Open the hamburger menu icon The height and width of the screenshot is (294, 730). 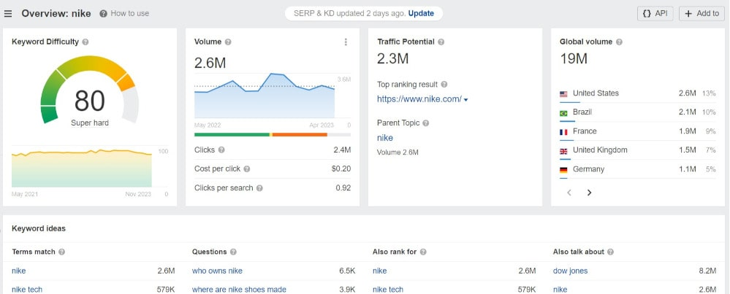8,14
